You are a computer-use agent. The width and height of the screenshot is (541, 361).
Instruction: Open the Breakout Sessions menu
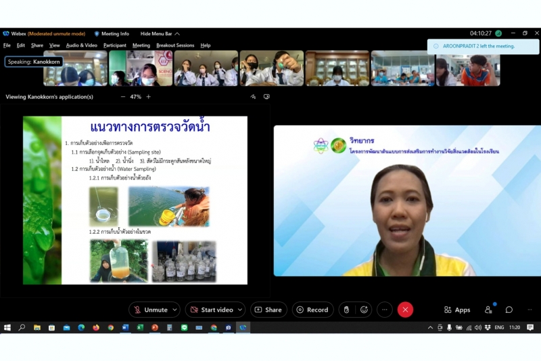coord(175,45)
